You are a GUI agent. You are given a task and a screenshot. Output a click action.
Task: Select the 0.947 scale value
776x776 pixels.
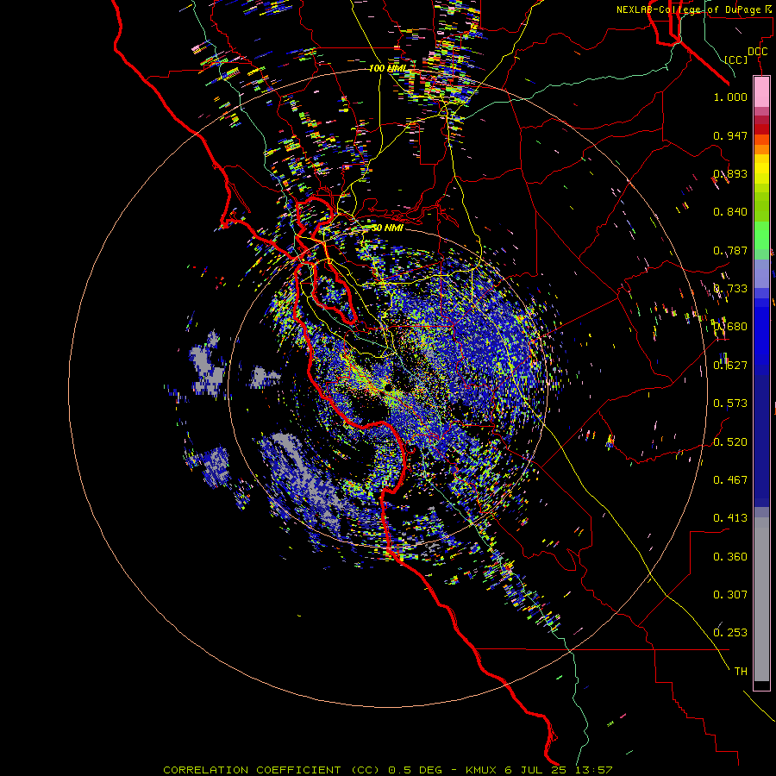[x=730, y=135]
